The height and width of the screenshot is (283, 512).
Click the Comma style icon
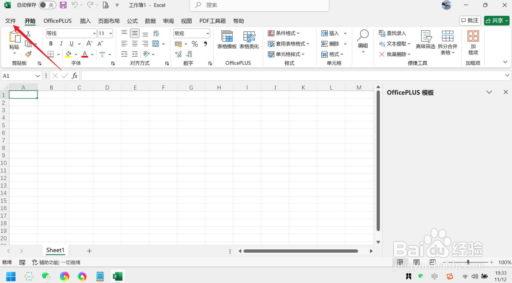pos(205,44)
